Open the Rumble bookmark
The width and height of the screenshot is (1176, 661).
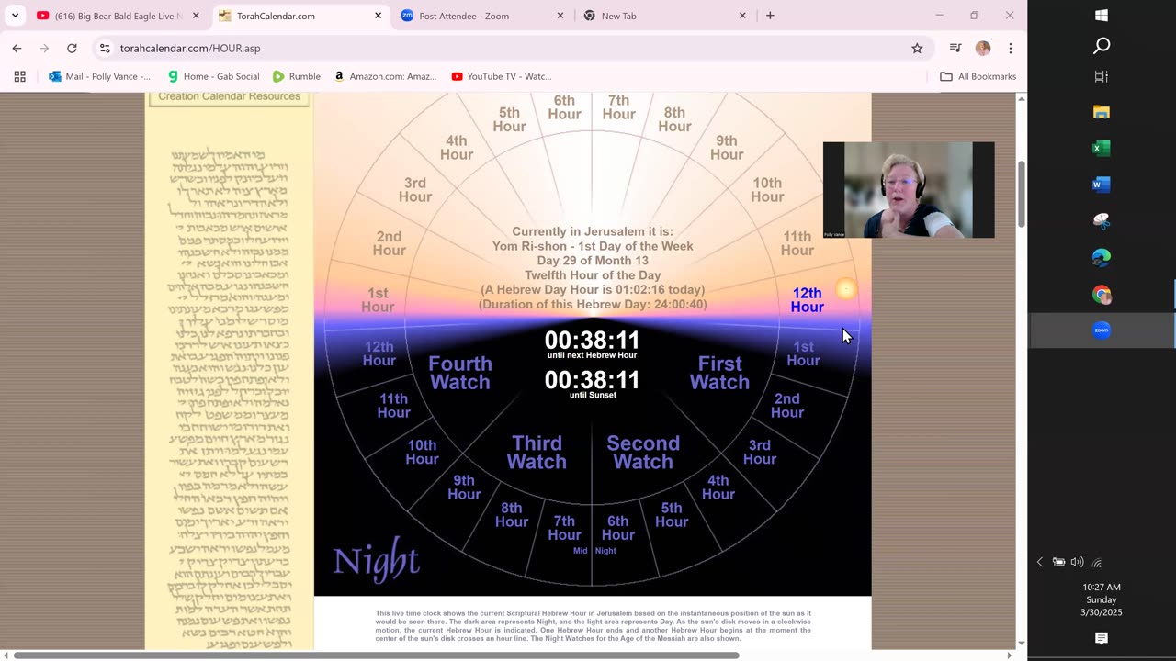[x=297, y=76]
